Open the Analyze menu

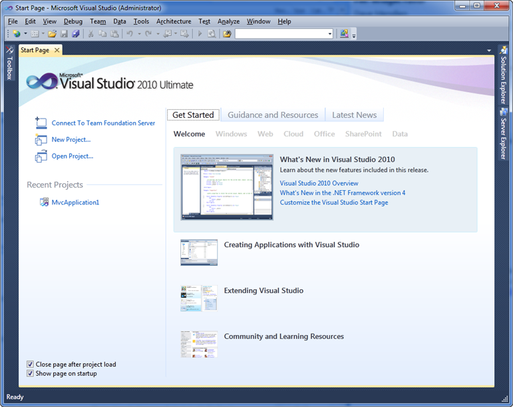point(228,21)
